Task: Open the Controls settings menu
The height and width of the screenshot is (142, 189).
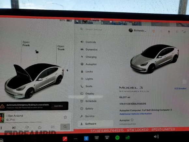Action: (x=88, y=42)
